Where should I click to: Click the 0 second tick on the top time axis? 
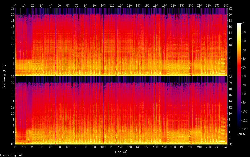15,5
